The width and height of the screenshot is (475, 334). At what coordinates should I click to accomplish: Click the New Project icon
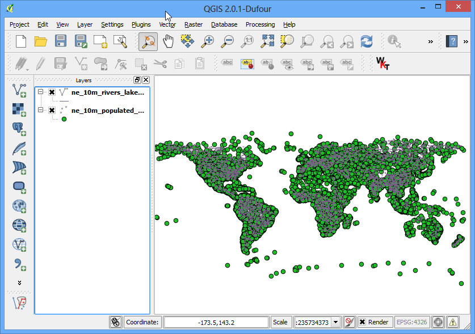[x=21, y=41]
